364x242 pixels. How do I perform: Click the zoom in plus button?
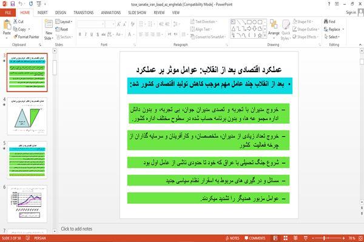343,238
